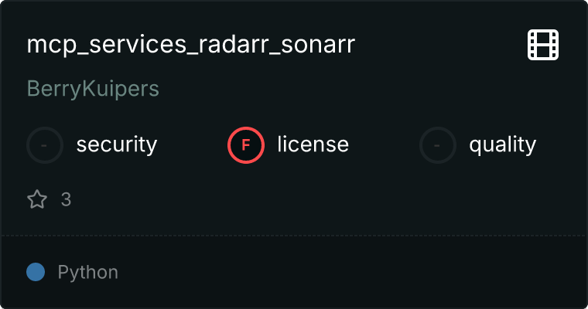This screenshot has height=309, width=588.
Task: Click the gap between license and quality
Action: click(385, 144)
